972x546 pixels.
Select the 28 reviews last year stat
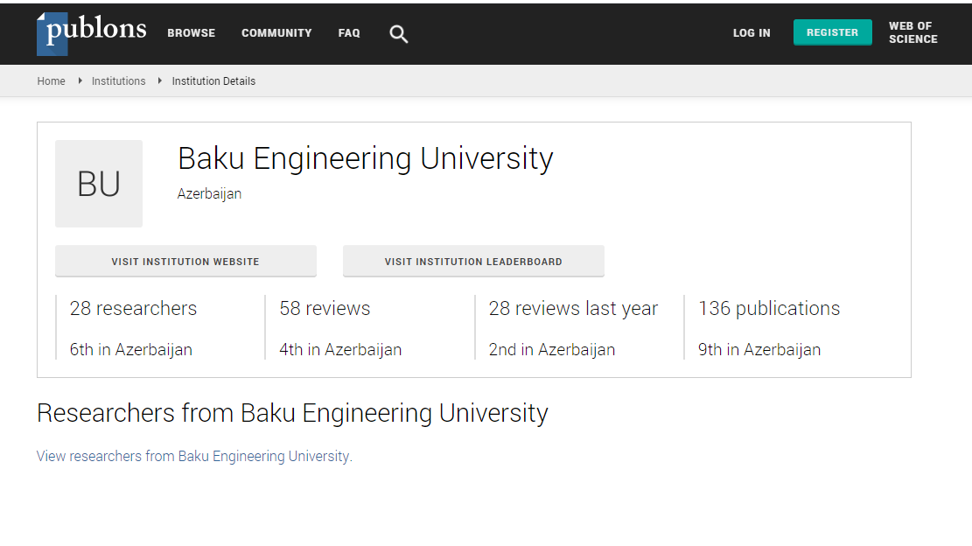point(573,309)
